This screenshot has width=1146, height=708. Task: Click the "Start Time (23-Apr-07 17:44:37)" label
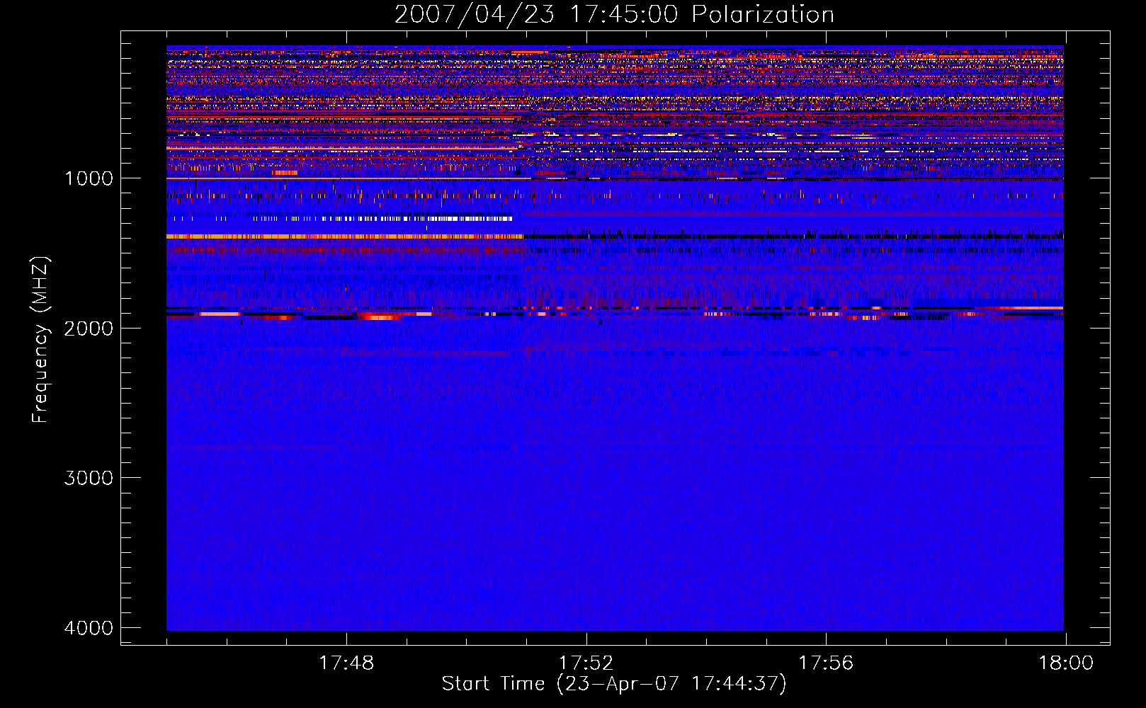614,684
